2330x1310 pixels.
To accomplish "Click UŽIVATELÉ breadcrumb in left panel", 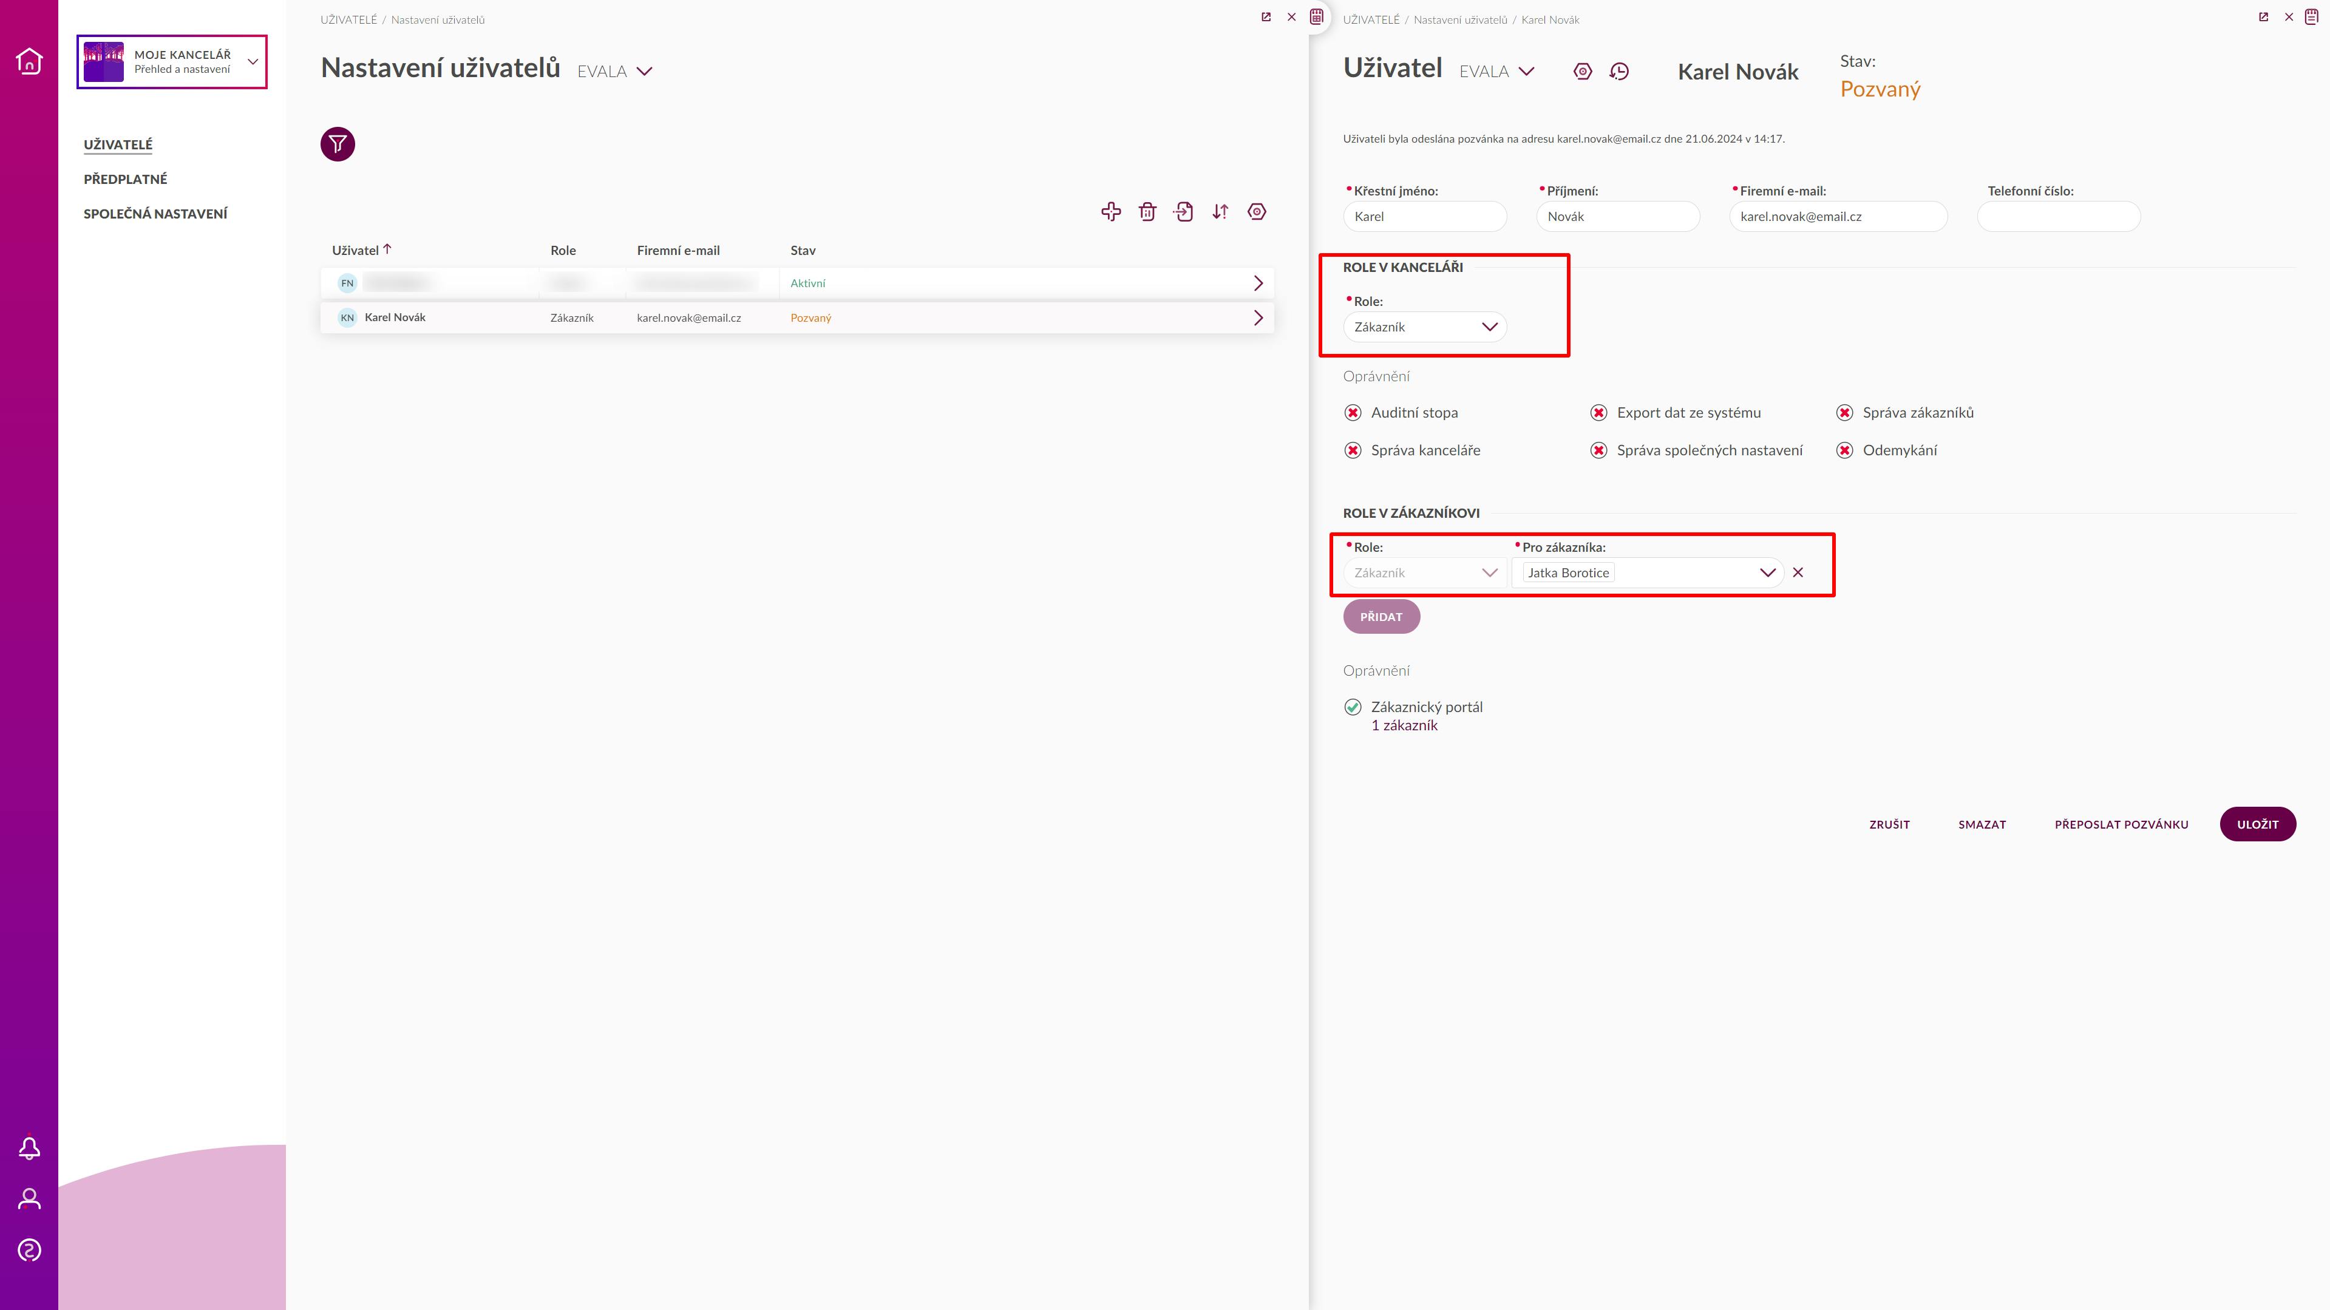I will tap(348, 20).
